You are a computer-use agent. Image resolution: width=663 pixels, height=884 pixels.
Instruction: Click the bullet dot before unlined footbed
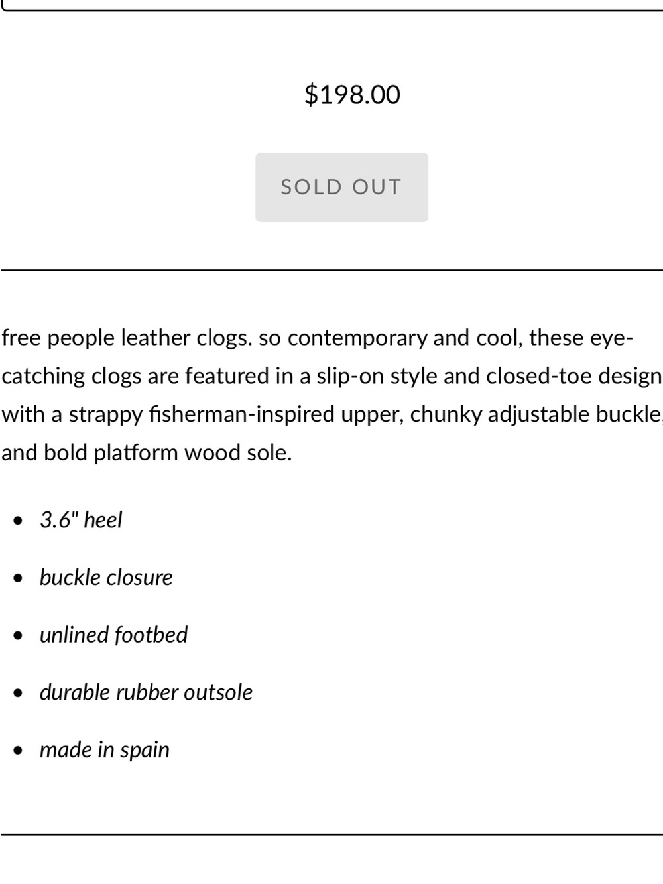(18, 636)
